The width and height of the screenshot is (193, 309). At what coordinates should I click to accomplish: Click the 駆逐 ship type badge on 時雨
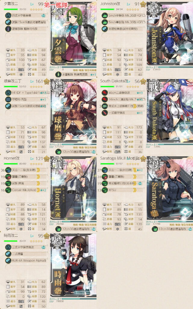point(57,241)
